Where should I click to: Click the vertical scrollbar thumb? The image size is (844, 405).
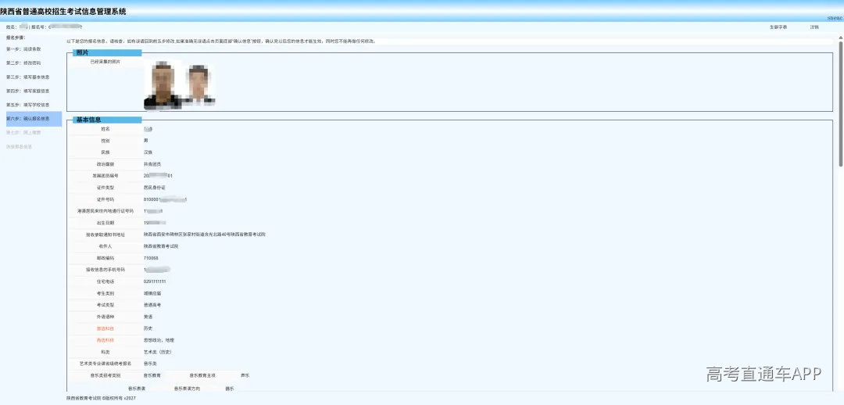841,102
